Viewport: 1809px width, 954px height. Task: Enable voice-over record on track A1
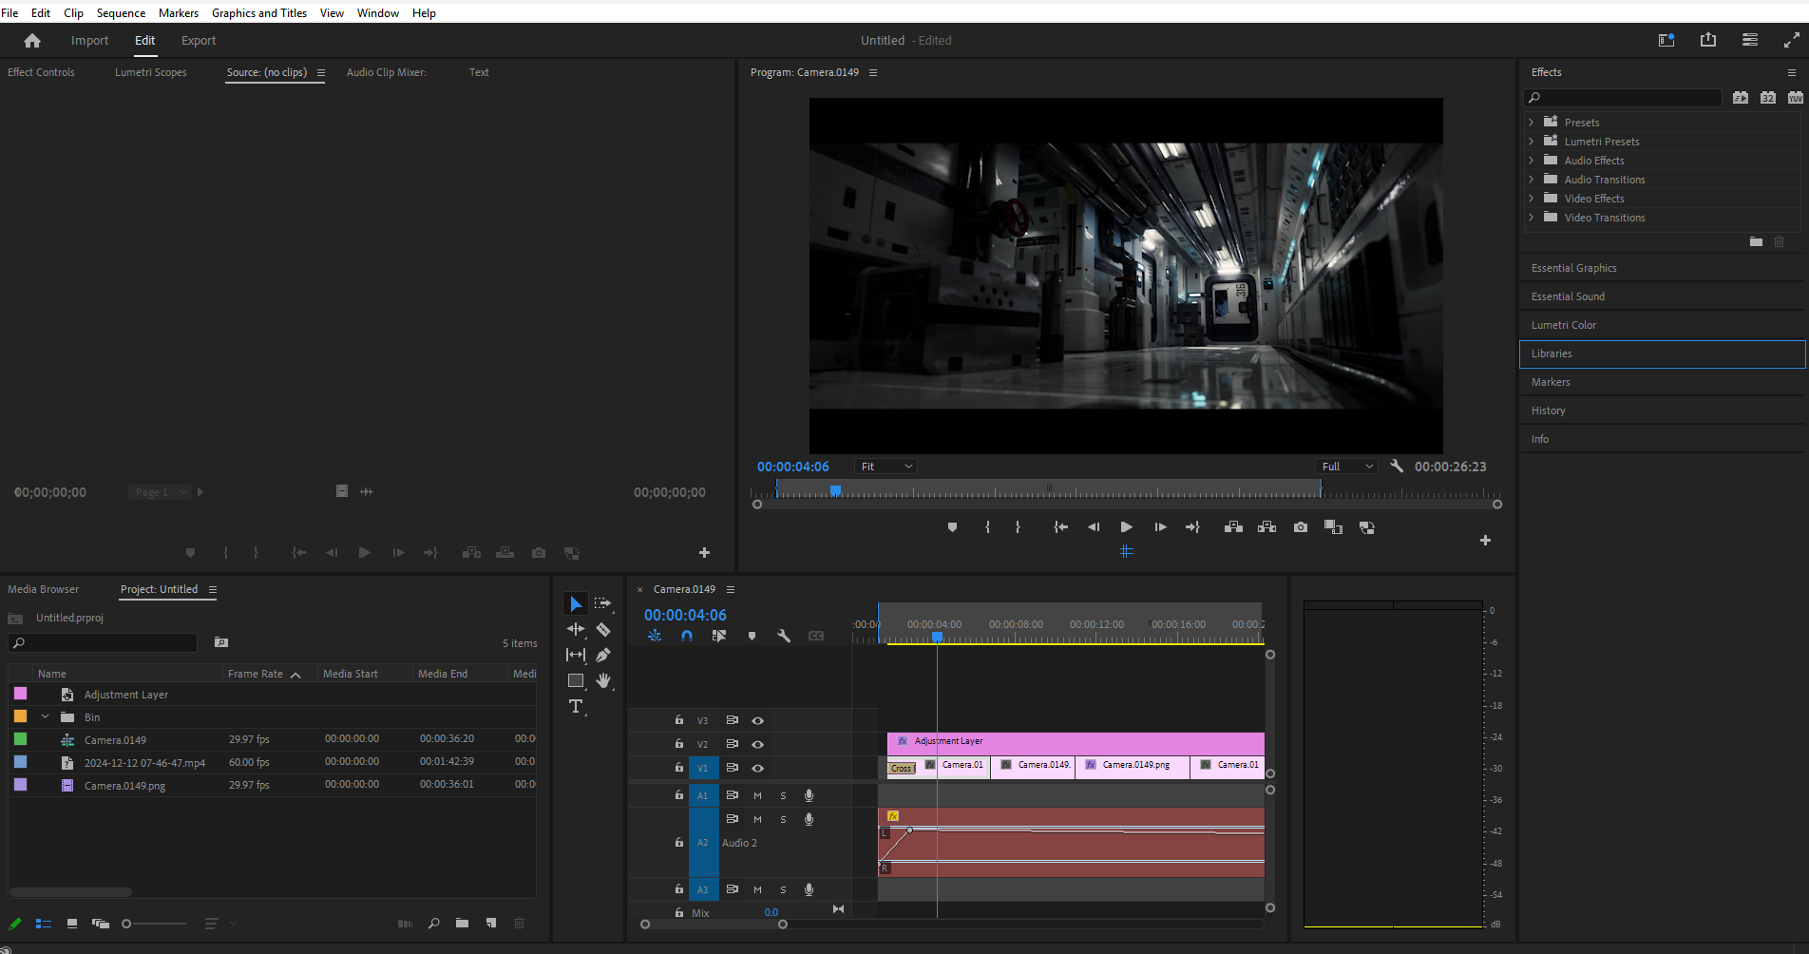tap(809, 795)
